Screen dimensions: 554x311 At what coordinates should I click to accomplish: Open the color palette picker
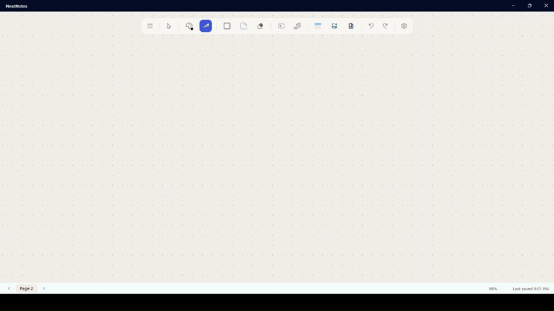189,26
